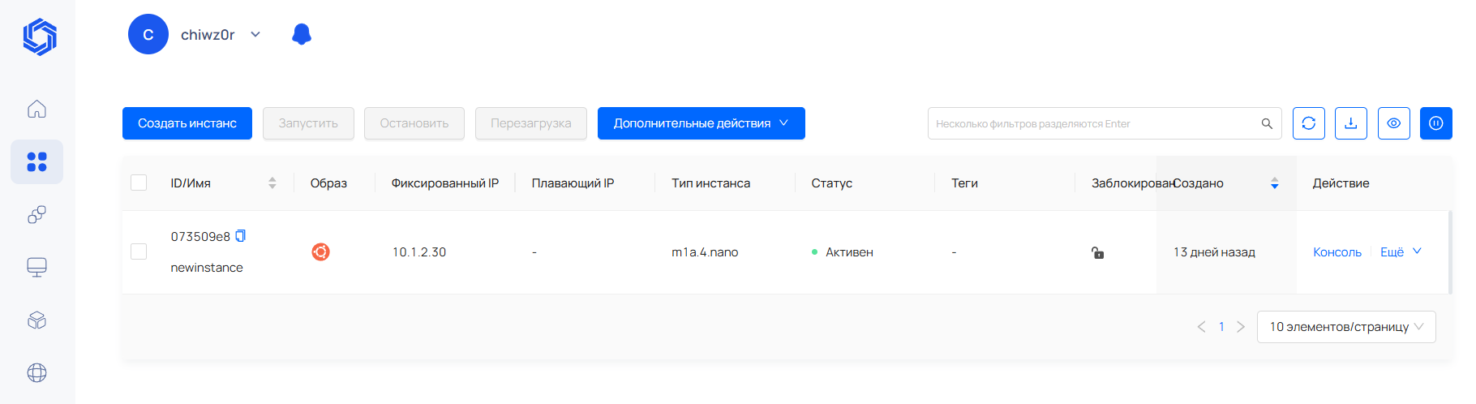Open the monitor sidebar icon
The image size is (1476, 404).
click(36, 267)
